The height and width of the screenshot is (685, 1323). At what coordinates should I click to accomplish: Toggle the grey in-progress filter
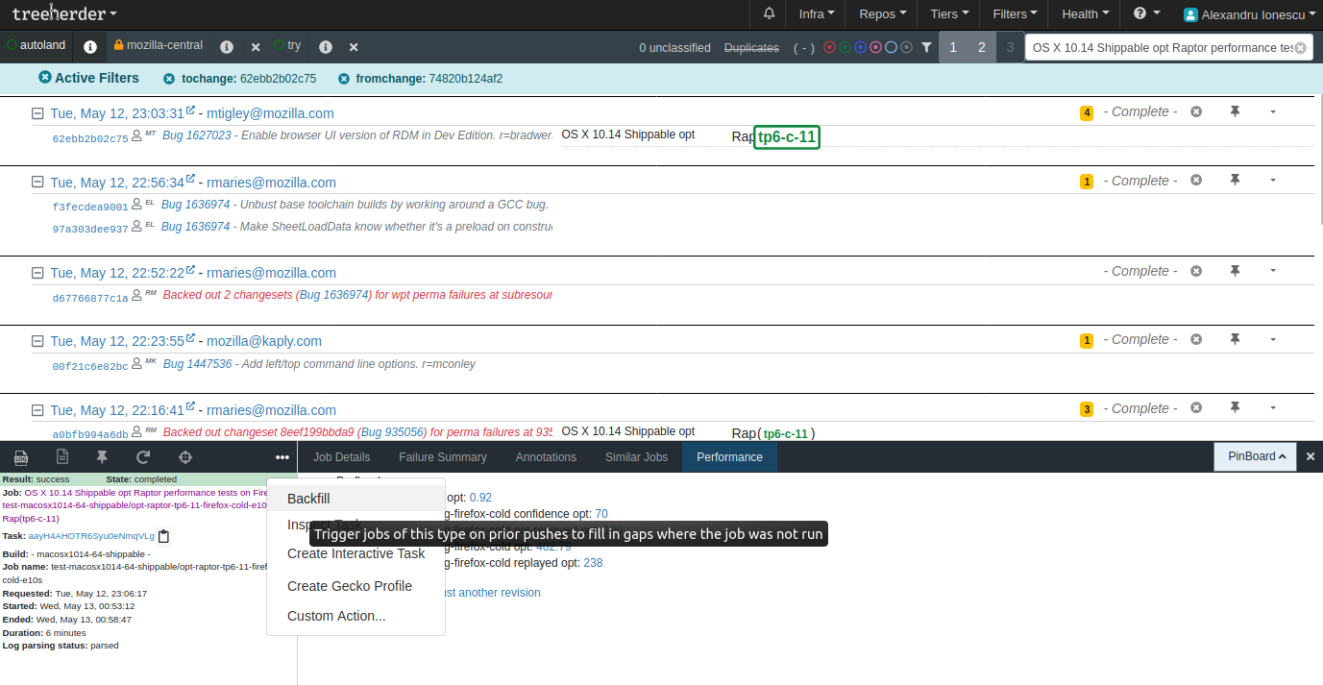tap(906, 47)
